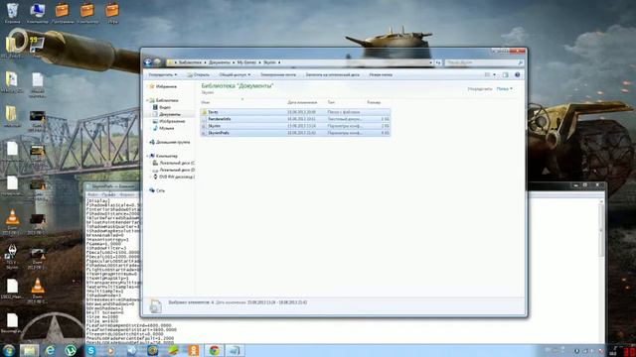Open the Упорядочить toolbar menu
This screenshot has width=636, height=357.
click(162, 75)
